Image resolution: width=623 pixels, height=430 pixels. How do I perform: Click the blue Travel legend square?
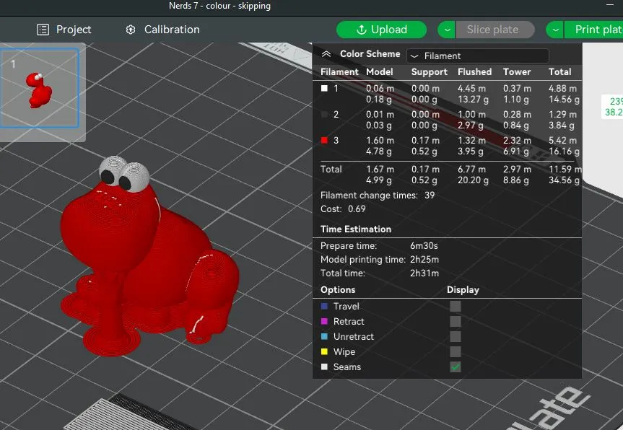coord(324,306)
